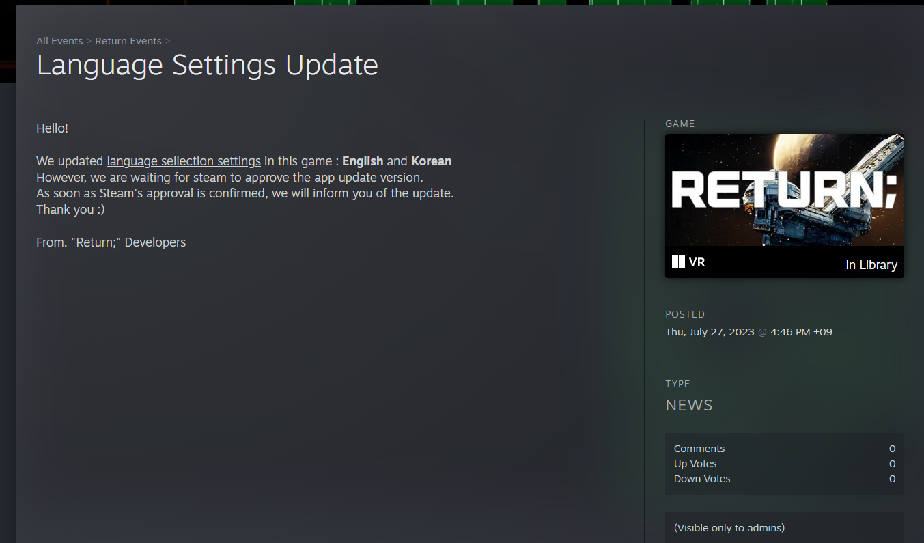This screenshot has height=543, width=924.
Task: Go to the Return Events breadcrumb
Action: (x=128, y=41)
